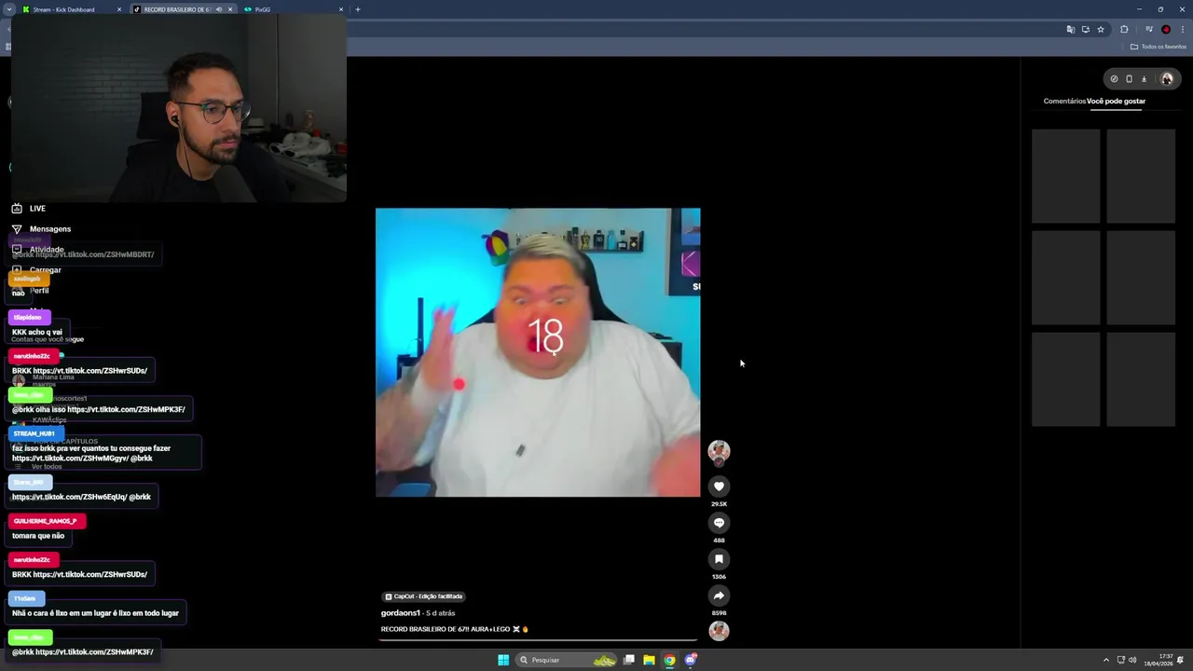Switch to RECORD BRASILEIRO TikTok tab
This screenshot has width=1193, height=671.
(x=177, y=9)
